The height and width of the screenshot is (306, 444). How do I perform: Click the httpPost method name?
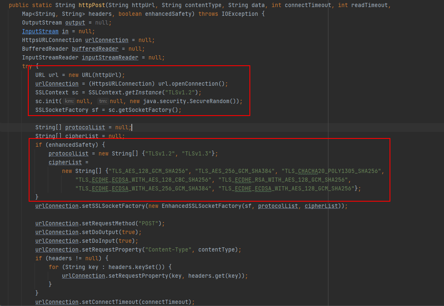tap(92, 5)
